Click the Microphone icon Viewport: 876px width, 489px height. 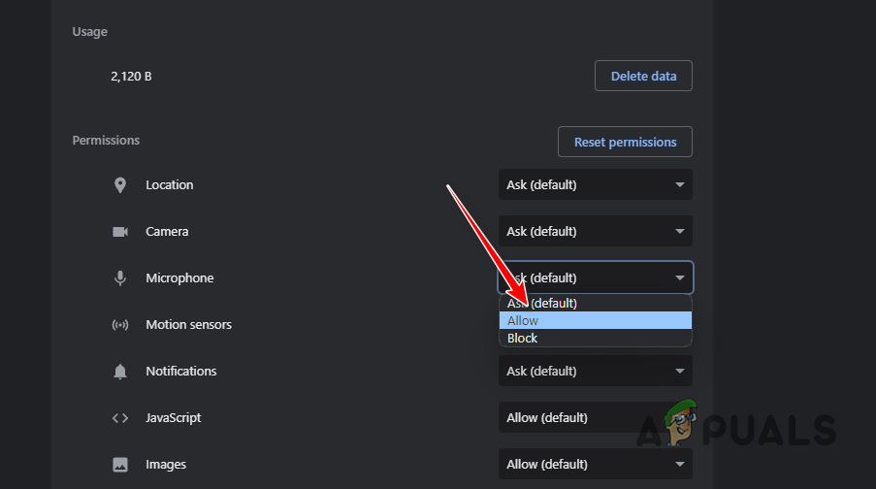coord(120,278)
